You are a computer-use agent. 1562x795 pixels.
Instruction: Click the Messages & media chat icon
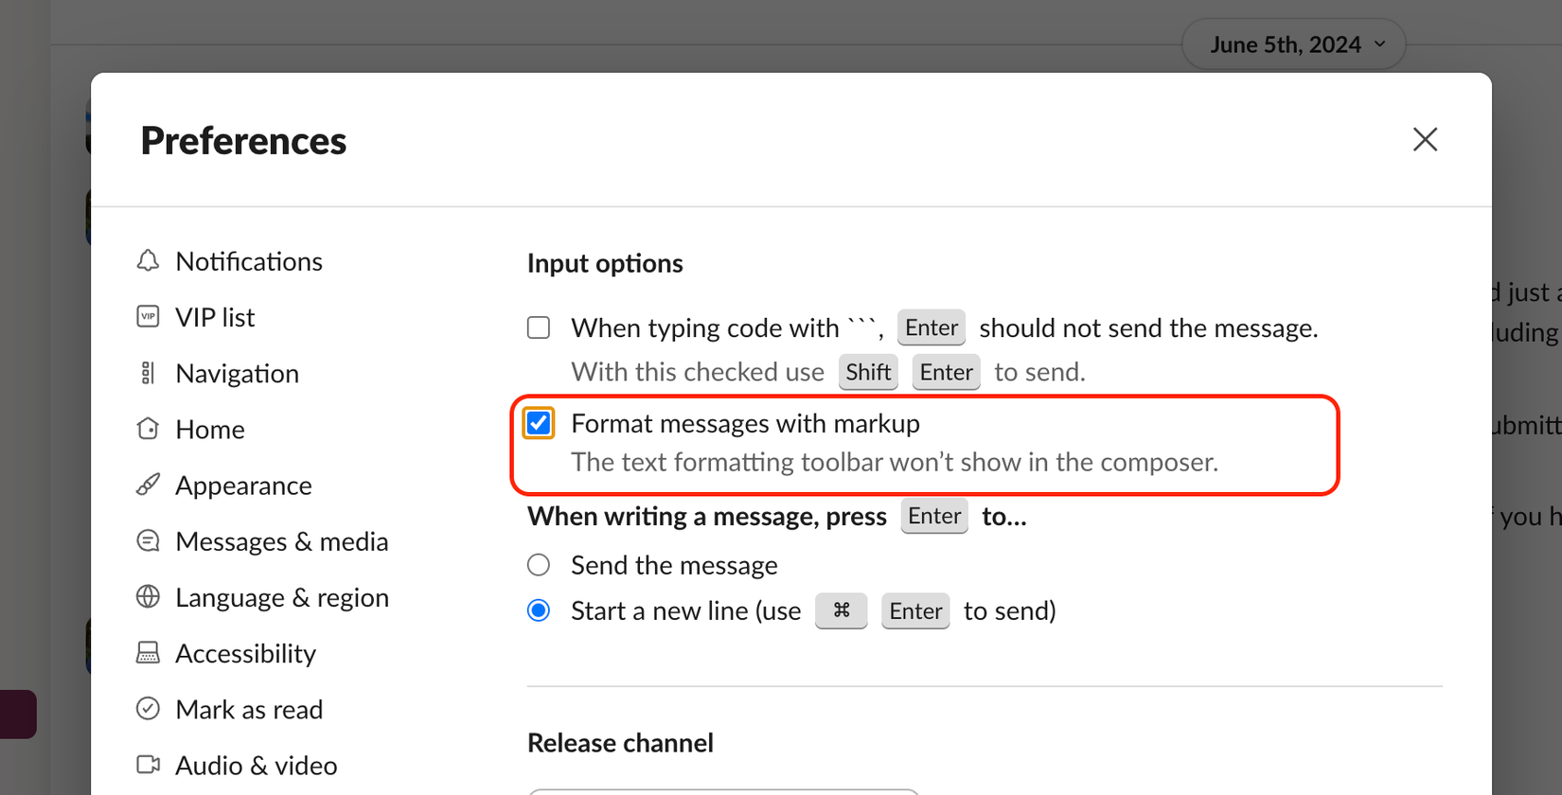[x=148, y=541]
